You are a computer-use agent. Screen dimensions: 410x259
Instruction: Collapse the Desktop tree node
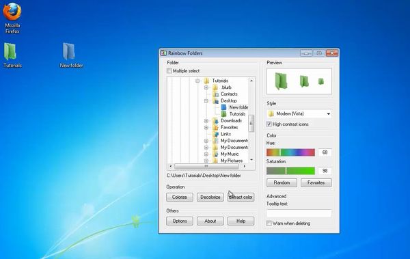click(206, 100)
